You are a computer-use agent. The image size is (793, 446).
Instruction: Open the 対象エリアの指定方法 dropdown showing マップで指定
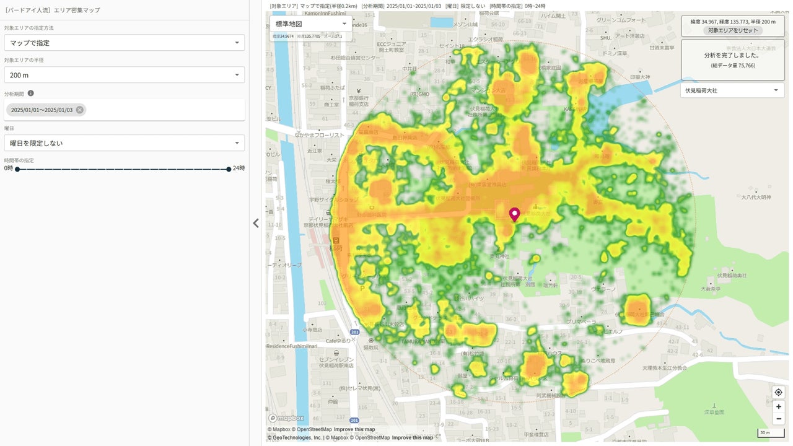click(x=125, y=43)
